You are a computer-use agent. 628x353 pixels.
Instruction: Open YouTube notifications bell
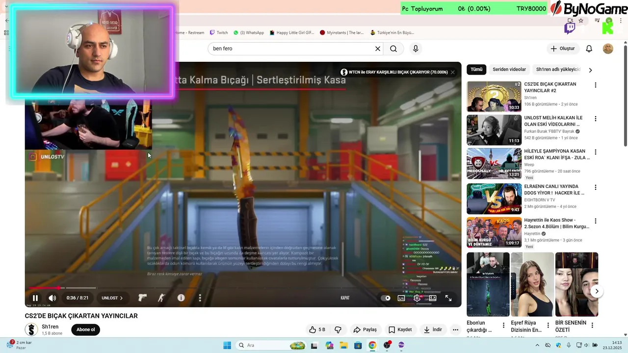pyautogui.click(x=589, y=49)
